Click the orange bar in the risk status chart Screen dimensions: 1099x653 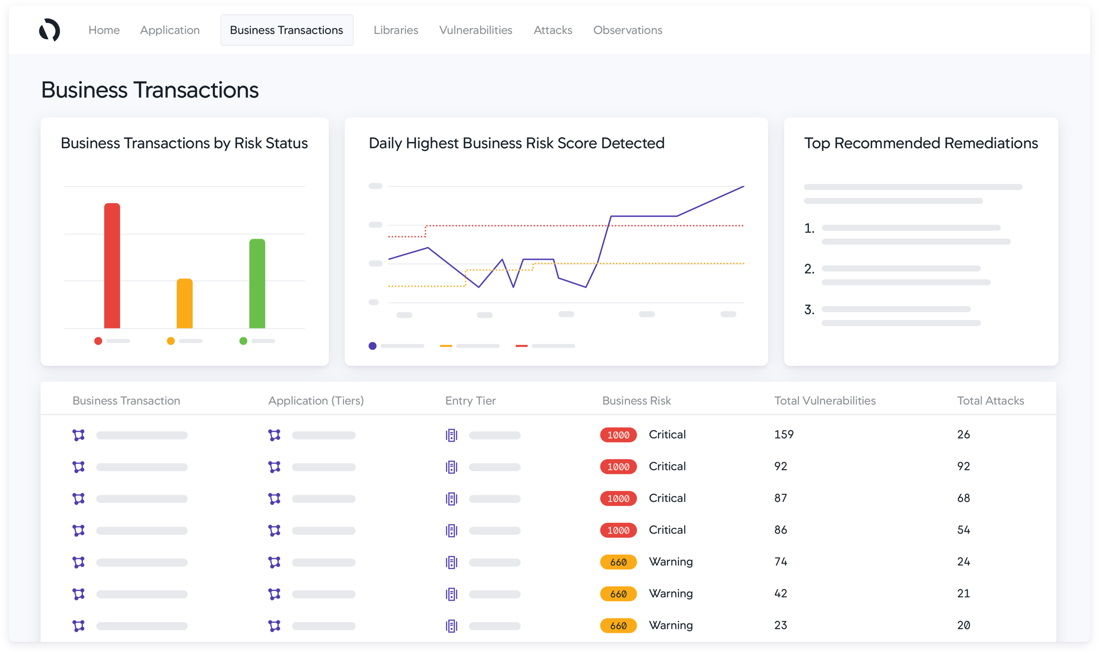184,303
